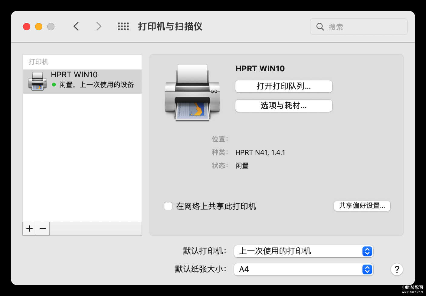
Task: Open the print queue
Action: click(283, 86)
